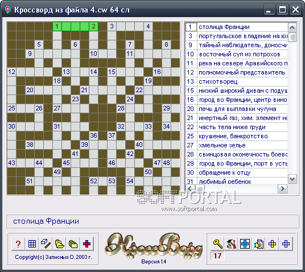Click the blue grid icon in toolbar

(x=32, y=244)
